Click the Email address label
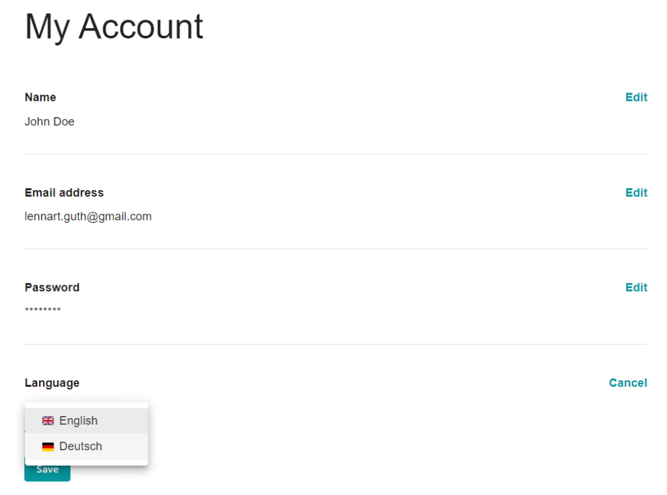The image size is (667, 495). (64, 192)
